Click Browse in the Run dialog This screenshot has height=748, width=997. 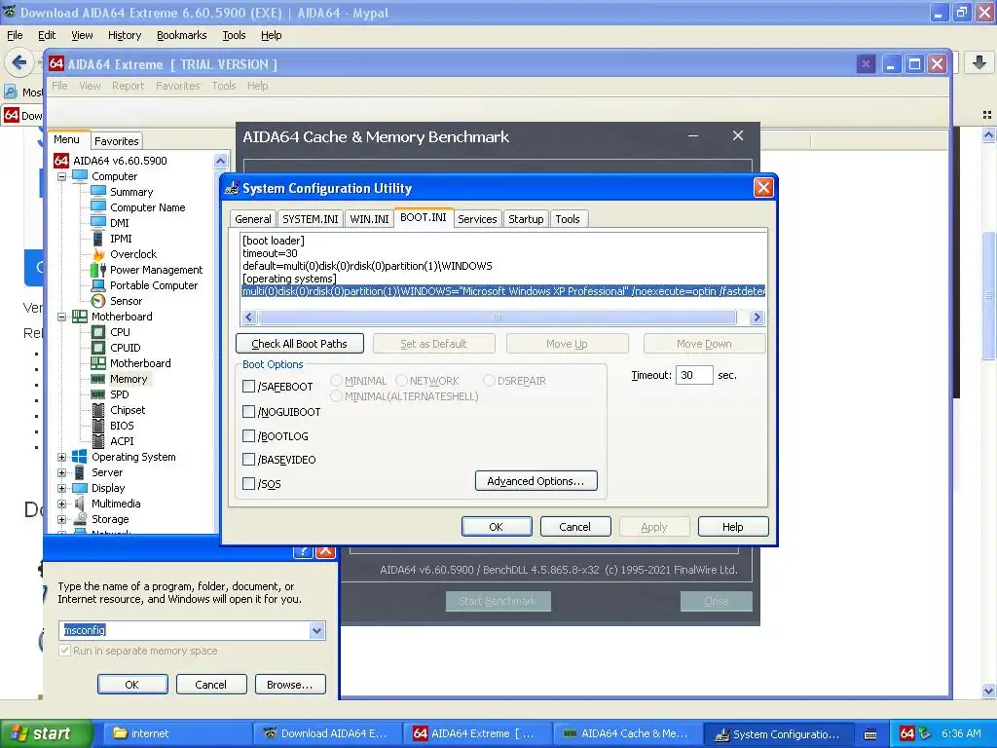[290, 685]
